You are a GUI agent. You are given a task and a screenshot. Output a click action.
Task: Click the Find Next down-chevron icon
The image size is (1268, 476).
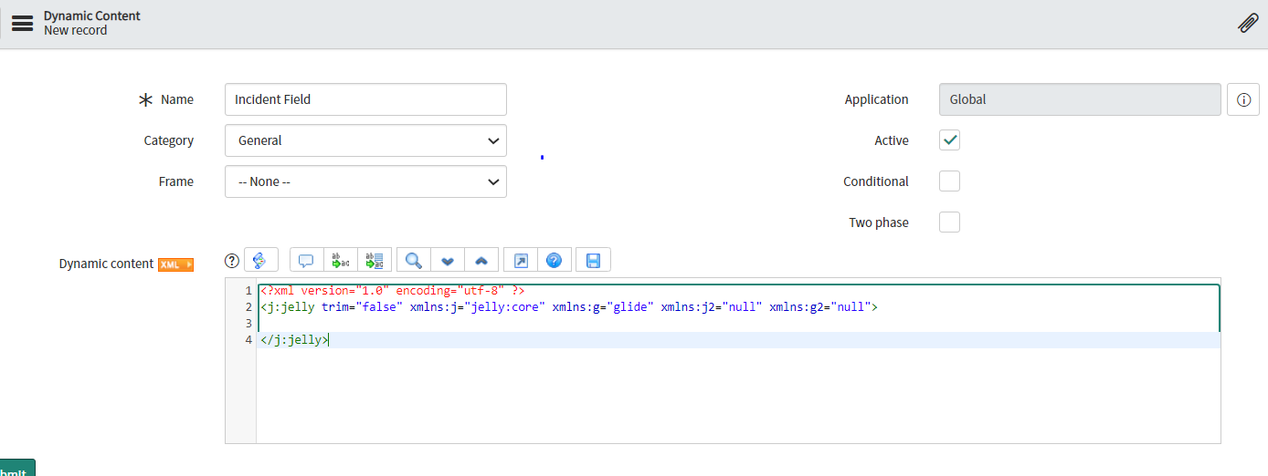point(448,261)
